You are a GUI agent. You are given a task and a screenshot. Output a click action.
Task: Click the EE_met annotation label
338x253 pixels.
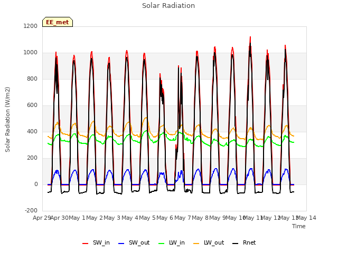click(x=58, y=22)
